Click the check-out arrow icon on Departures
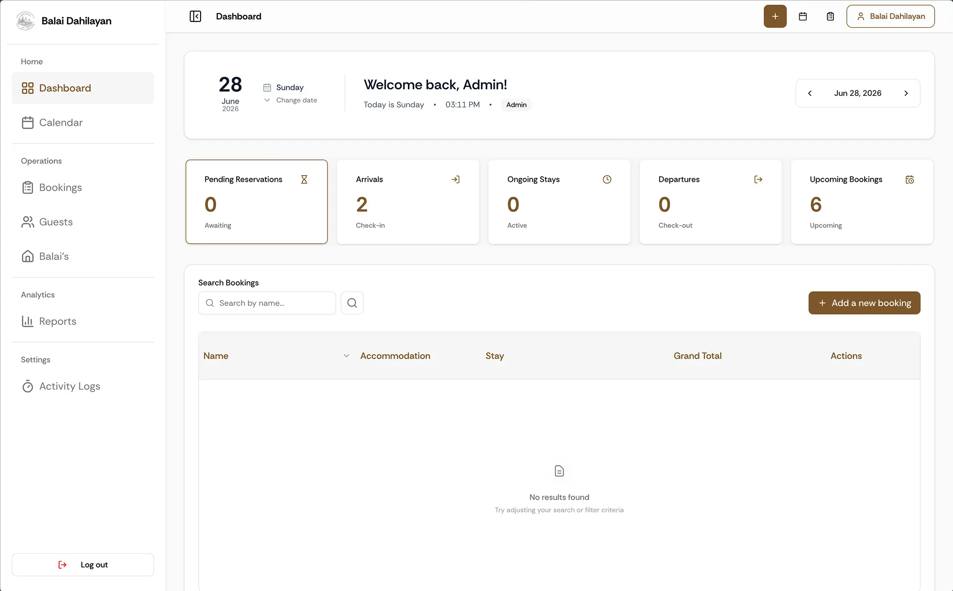 coord(758,179)
